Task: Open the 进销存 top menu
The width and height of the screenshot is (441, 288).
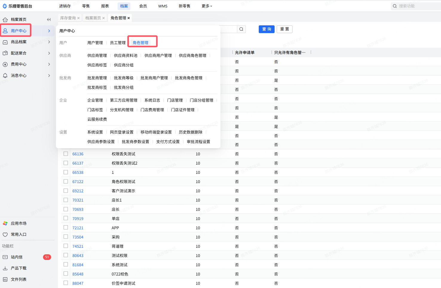Action: [65, 6]
